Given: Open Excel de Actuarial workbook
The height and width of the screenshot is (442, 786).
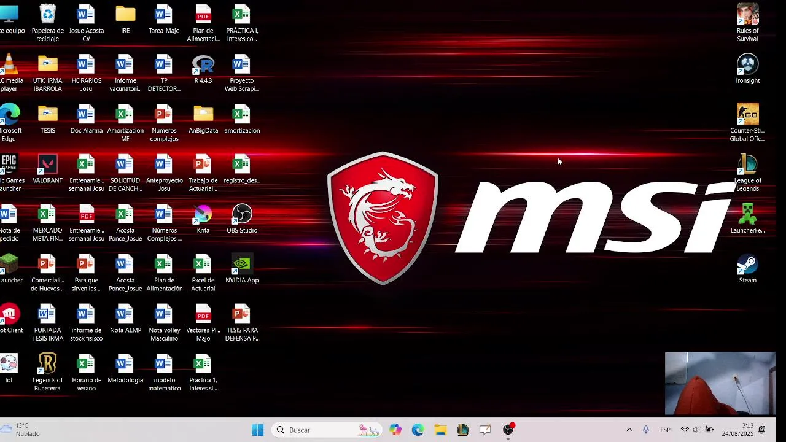Looking at the screenshot, I should (x=203, y=272).
